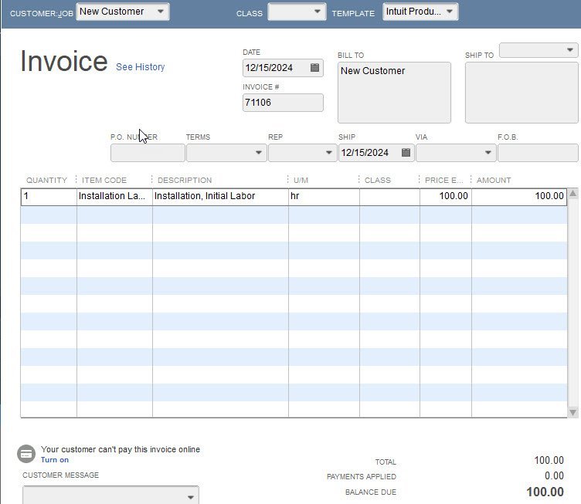Click the See History link
The width and height of the screenshot is (581, 504).
[x=140, y=67]
